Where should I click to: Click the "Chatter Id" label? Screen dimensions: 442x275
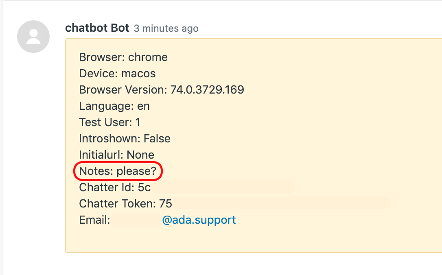(107, 188)
